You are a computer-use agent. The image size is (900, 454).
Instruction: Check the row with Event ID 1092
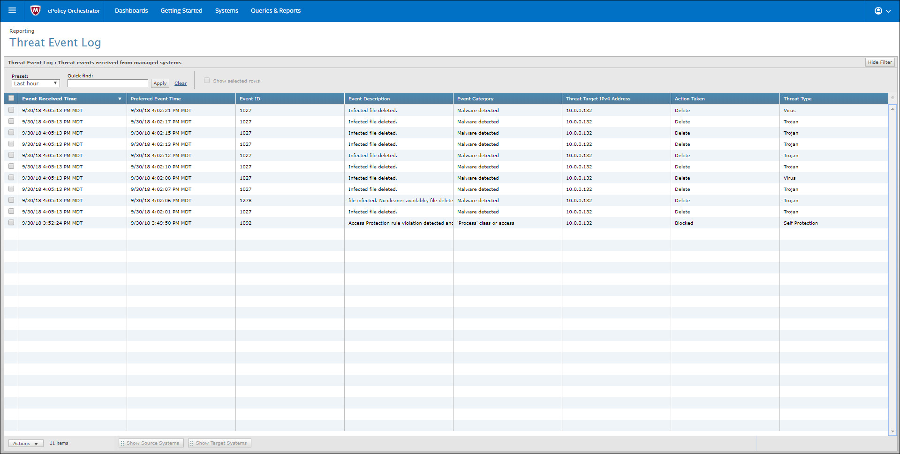pyautogui.click(x=11, y=223)
